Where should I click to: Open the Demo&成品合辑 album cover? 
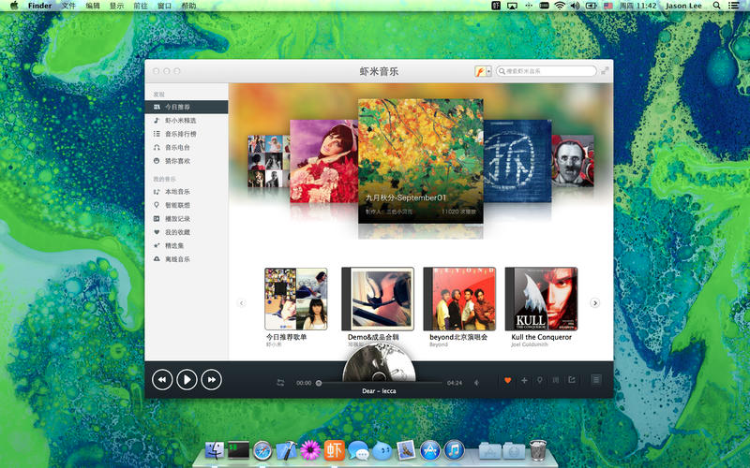[x=378, y=299]
